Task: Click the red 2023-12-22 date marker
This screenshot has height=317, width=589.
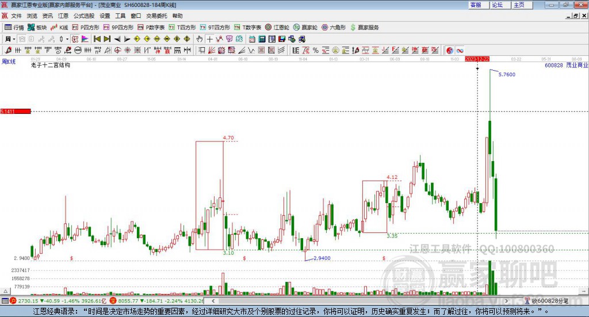Action: 477,59
